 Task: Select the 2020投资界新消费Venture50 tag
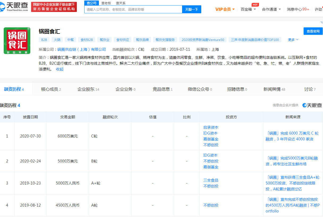[203, 40]
